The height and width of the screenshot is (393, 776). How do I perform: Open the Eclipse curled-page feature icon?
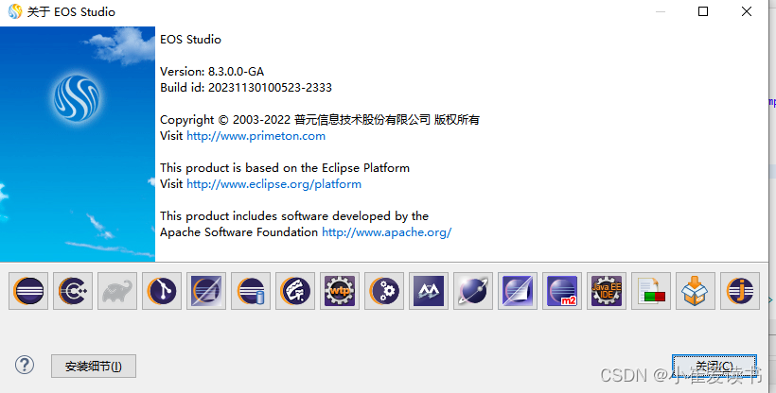coord(518,291)
